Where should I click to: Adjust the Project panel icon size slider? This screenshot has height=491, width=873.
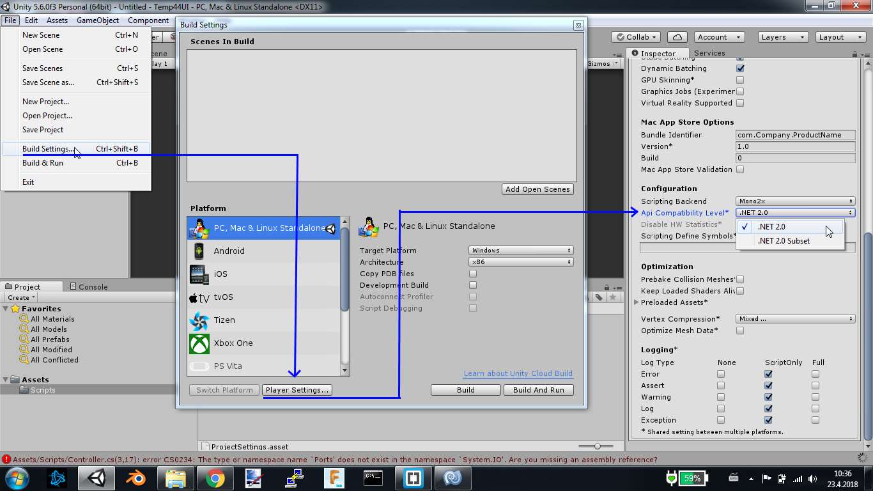[x=597, y=446]
